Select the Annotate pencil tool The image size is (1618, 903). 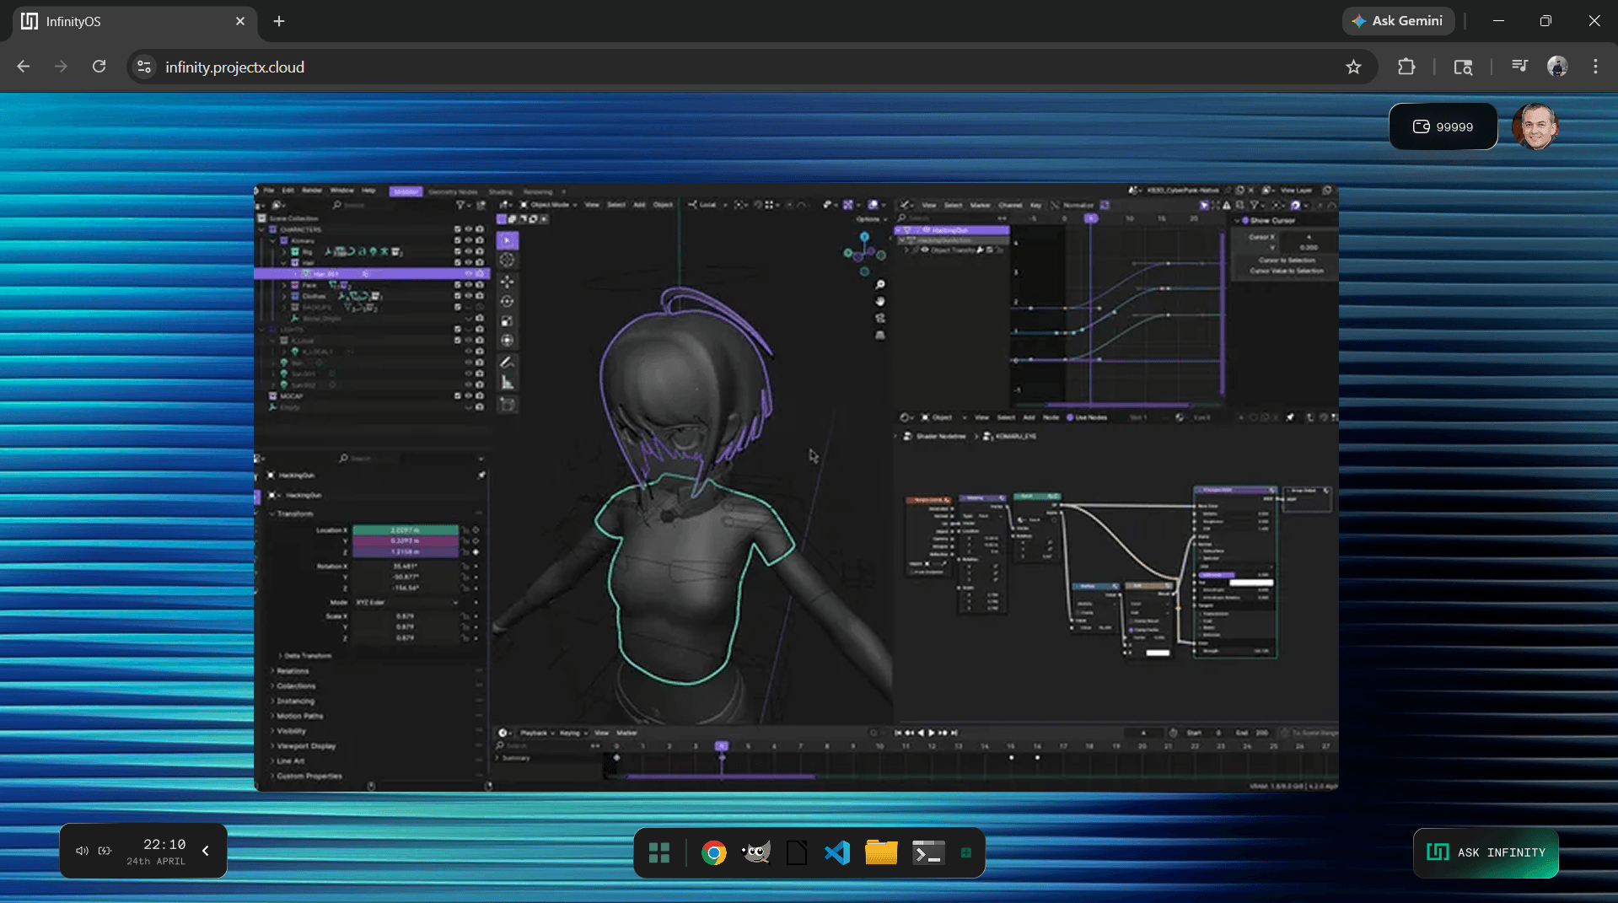click(507, 363)
